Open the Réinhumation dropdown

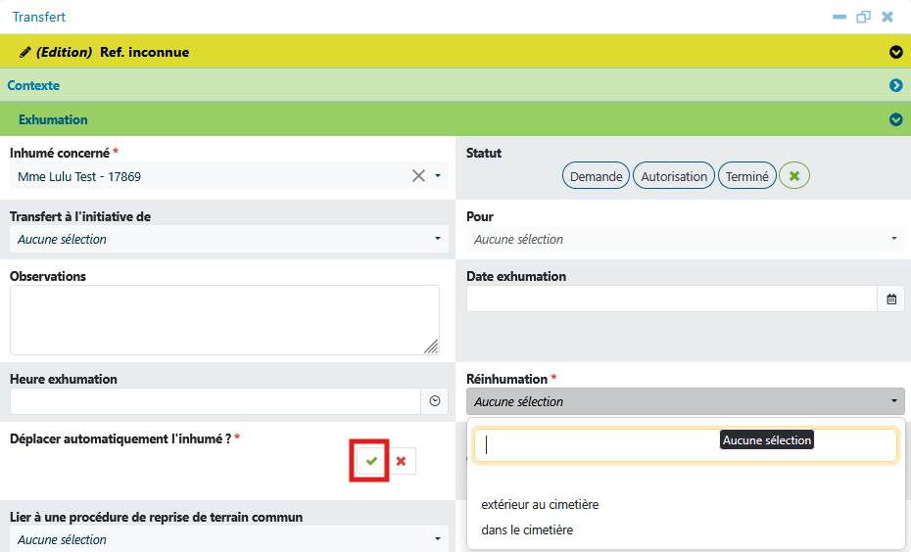click(685, 401)
